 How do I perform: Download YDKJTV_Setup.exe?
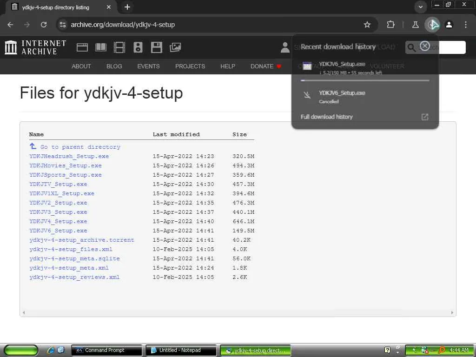(58, 184)
